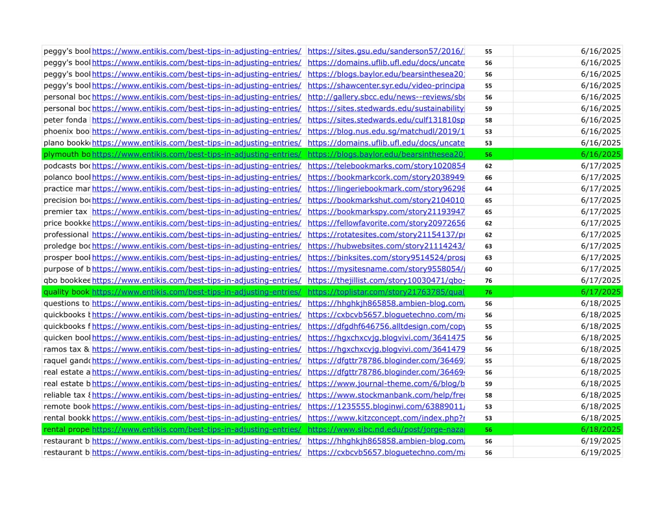665x513 pixels.
Task: Select the 'polanco bool' cell
Action: [67, 177]
